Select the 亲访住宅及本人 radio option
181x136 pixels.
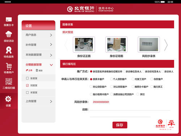coord(143,71)
